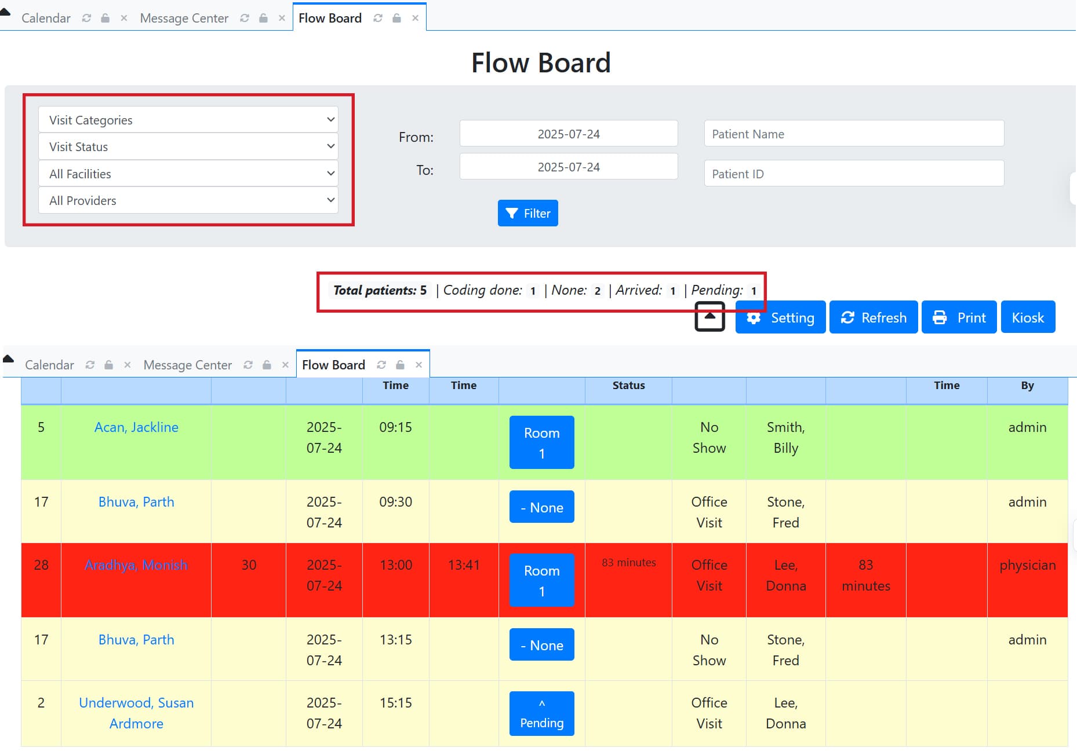This screenshot has width=1077, height=755.
Task: Click the Refresh button
Action: 874,317
